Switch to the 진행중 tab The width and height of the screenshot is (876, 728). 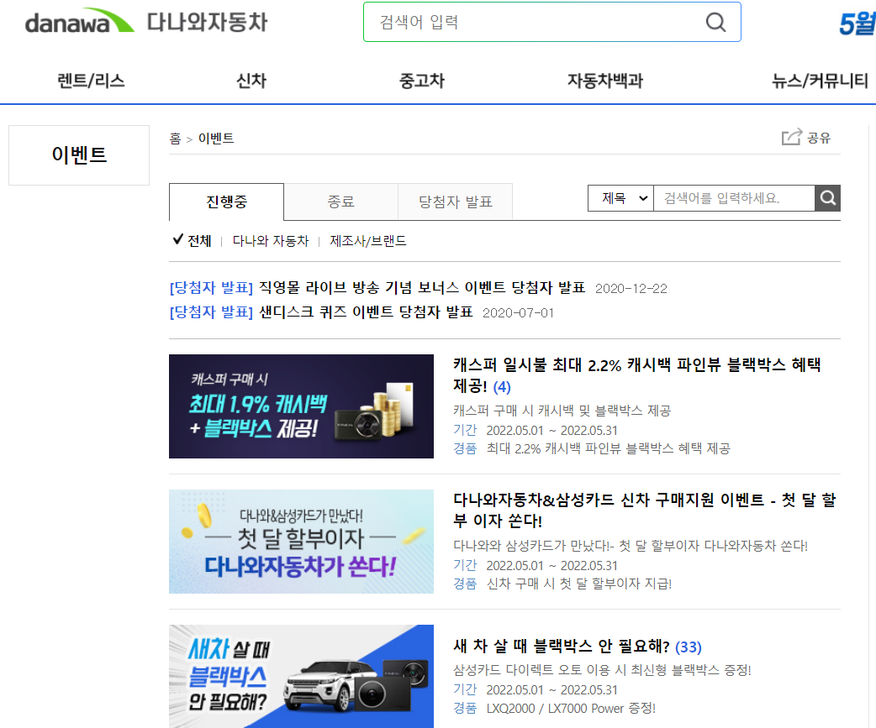tap(226, 202)
